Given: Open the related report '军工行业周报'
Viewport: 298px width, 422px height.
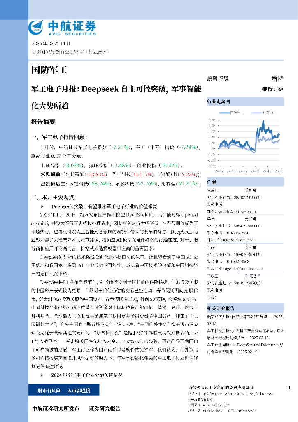Looking at the screenshot, I should coord(245,348).
